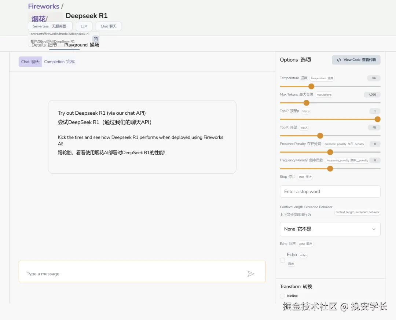Viewport: 396px width, 320px height.
Task: Adjust the Max Tokens slider handle
Action: click(306, 103)
